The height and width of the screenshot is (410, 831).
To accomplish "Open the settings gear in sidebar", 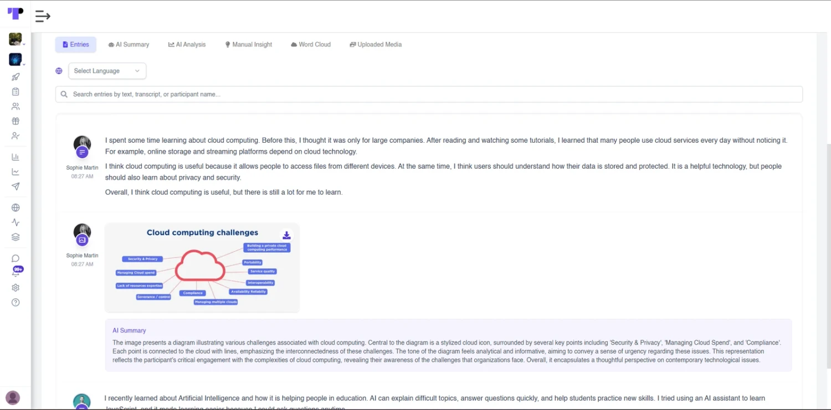I will [16, 288].
